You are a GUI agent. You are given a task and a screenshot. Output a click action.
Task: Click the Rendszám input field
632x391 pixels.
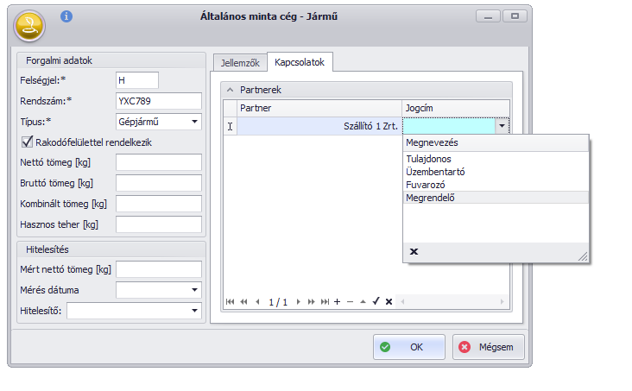pos(158,101)
